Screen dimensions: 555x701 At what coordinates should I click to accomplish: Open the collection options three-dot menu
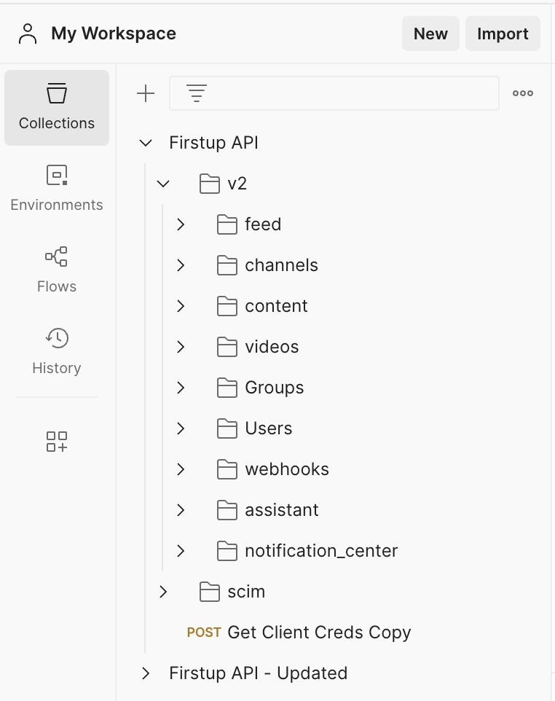[x=522, y=93]
